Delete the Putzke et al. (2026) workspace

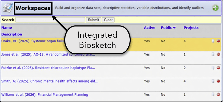[218, 68]
